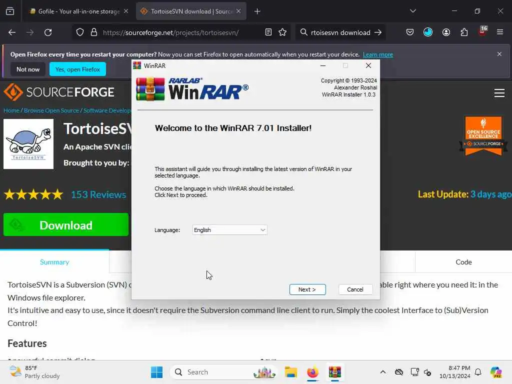Click the taskbar Search box
The width and height of the screenshot is (512, 384).
tap(224, 372)
